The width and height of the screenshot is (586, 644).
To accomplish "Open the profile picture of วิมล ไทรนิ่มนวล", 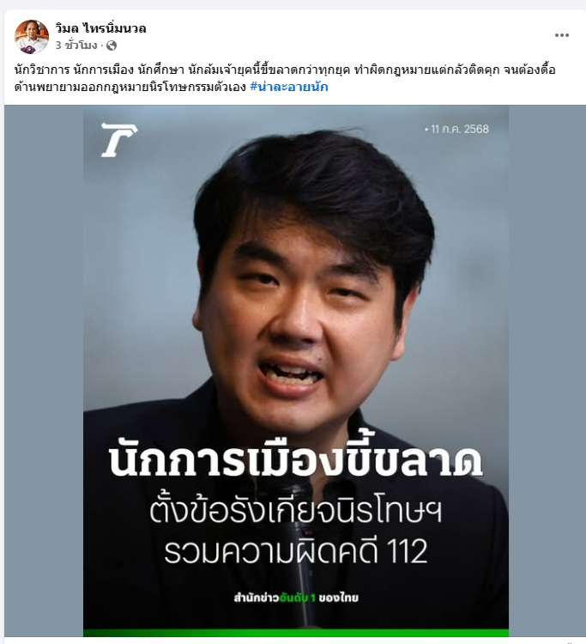I will pyautogui.click(x=32, y=37).
